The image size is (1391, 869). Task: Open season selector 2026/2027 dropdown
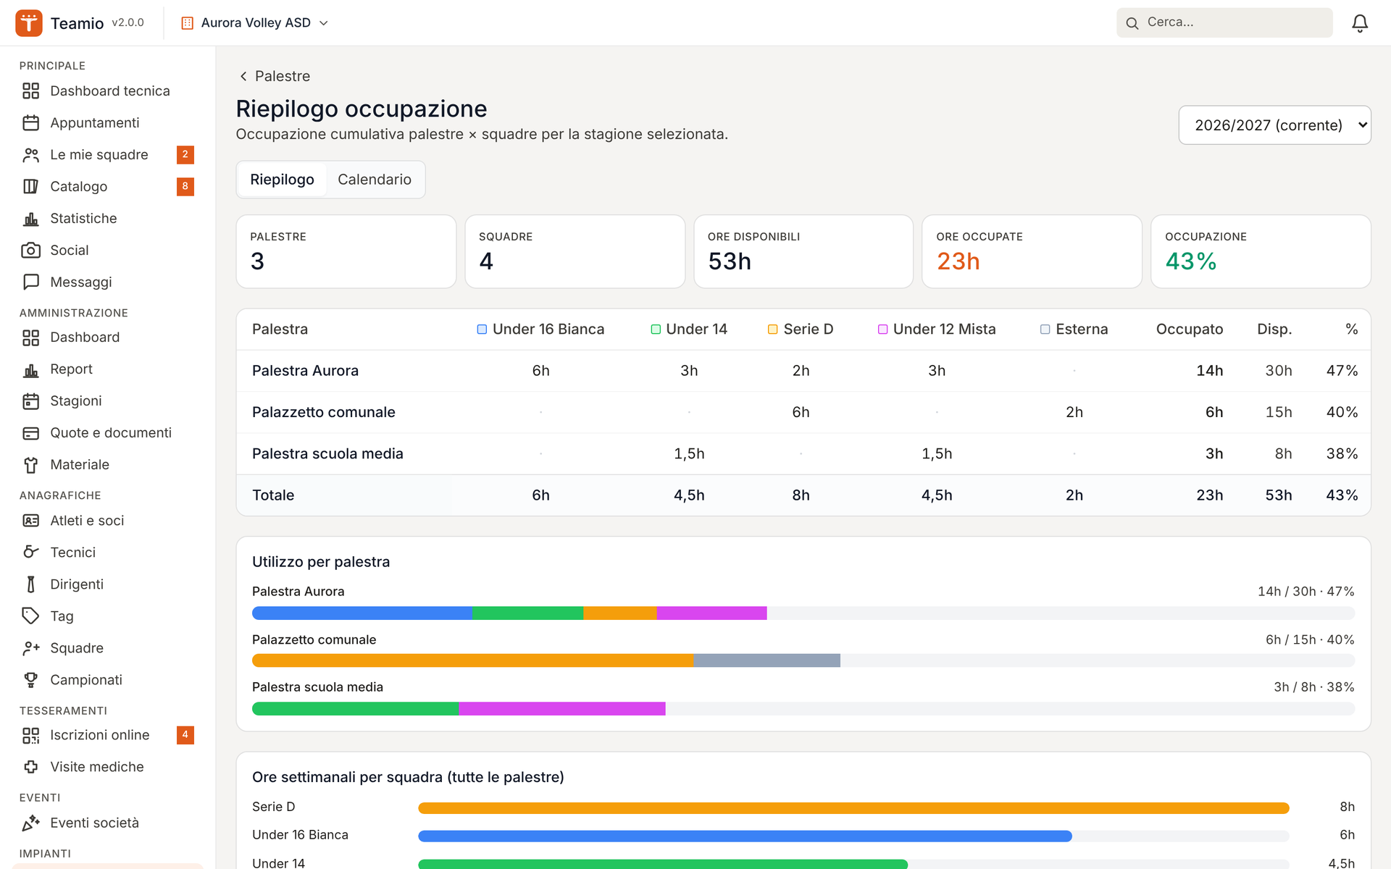1274,125
